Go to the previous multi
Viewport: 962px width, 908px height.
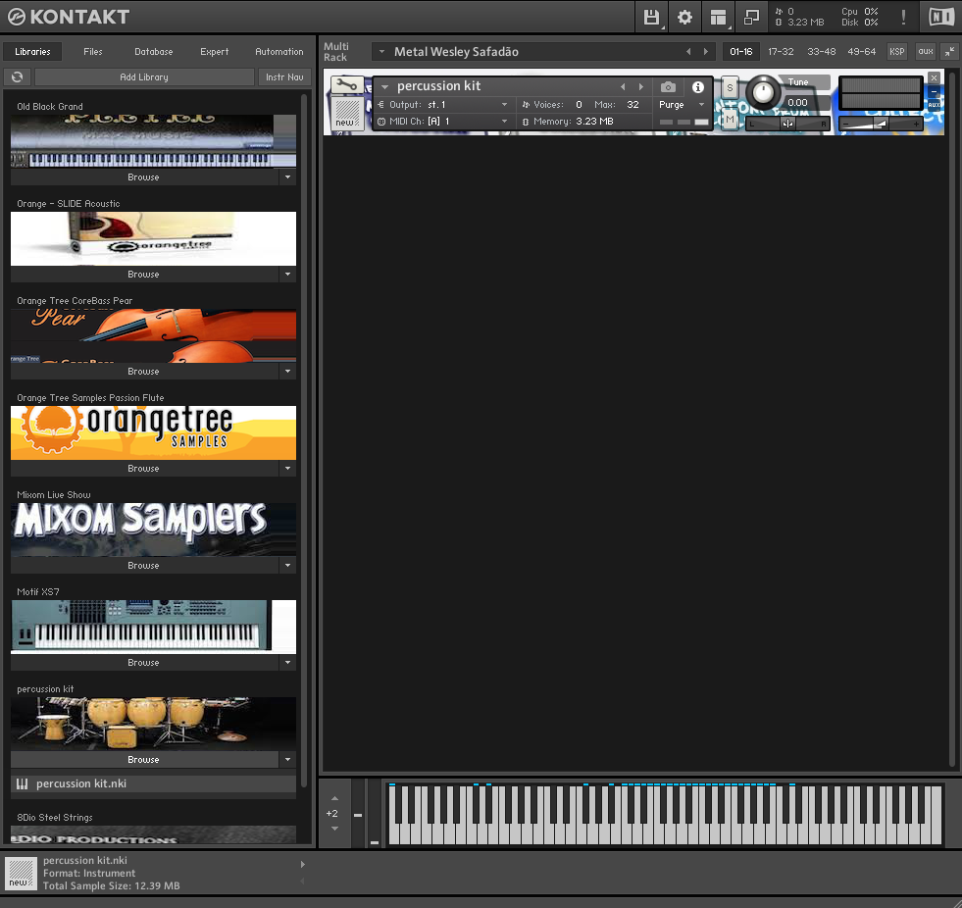[x=688, y=52]
